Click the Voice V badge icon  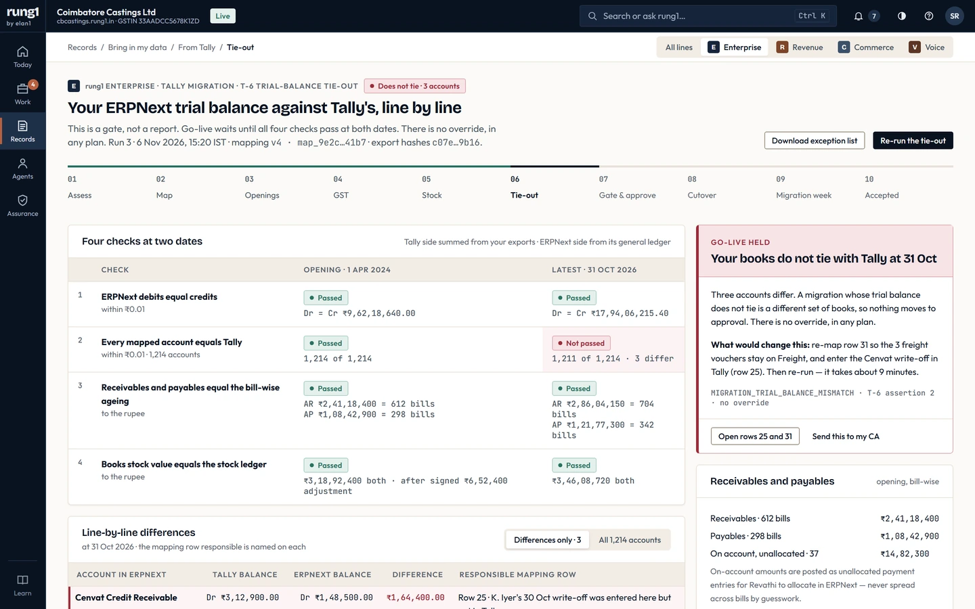[x=915, y=47]
